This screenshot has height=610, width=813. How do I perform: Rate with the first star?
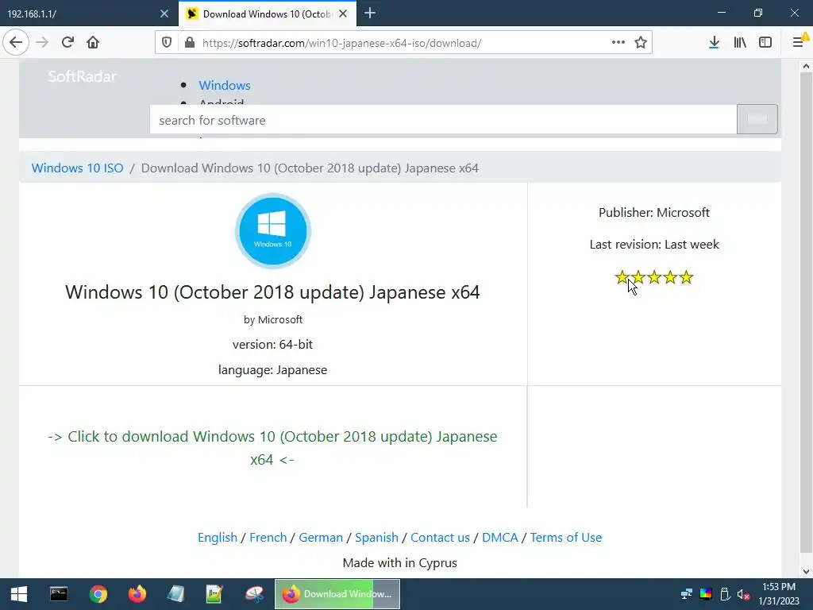tap(622, 277)
